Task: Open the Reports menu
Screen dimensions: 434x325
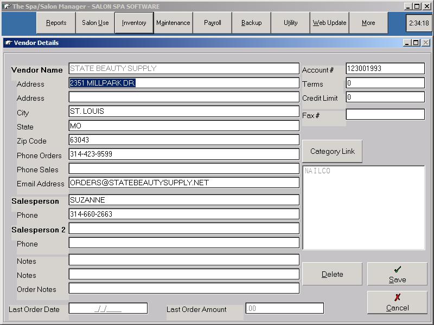Action: pyautogui.click(x=56, y=23)
